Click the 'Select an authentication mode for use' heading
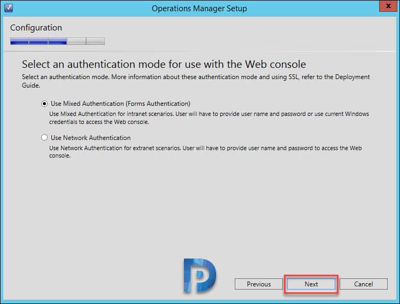Image resolution: width=400 pixels, height=304 pixels. point(164,64)
